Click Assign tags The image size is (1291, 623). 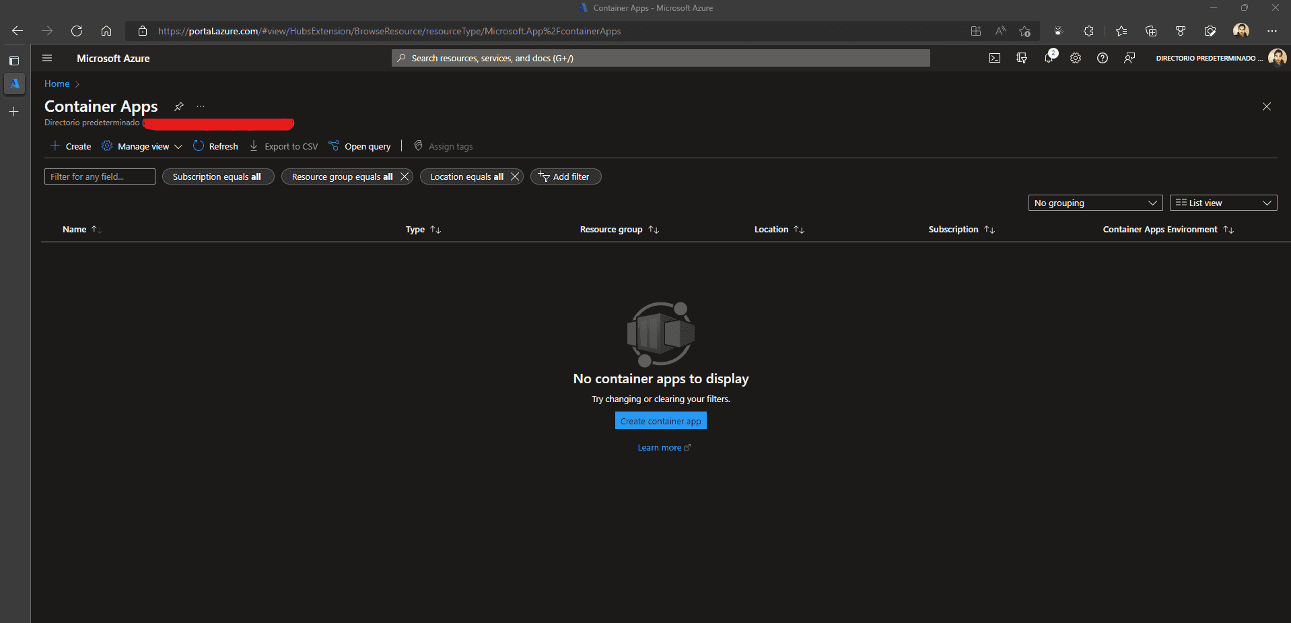pyautogui.click(x=443, y=146)
